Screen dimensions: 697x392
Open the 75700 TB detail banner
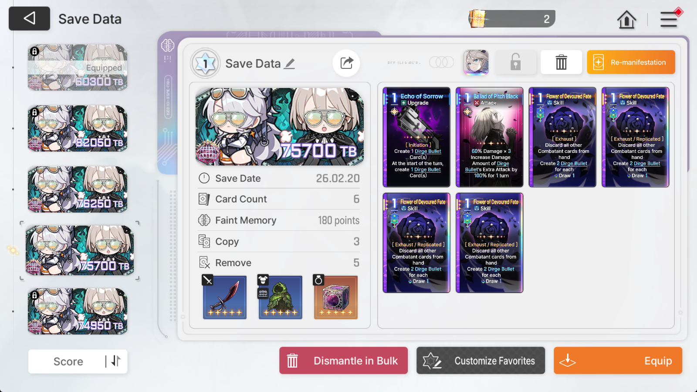pyautogui.click(x=280, y=127)
